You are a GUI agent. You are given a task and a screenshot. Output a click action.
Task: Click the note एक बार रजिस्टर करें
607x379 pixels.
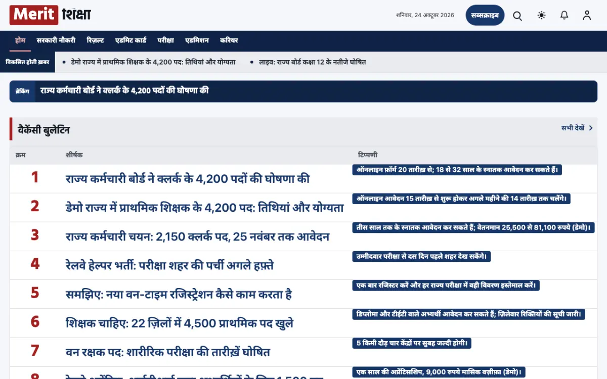pyautogui.click(x=446, y=285)
